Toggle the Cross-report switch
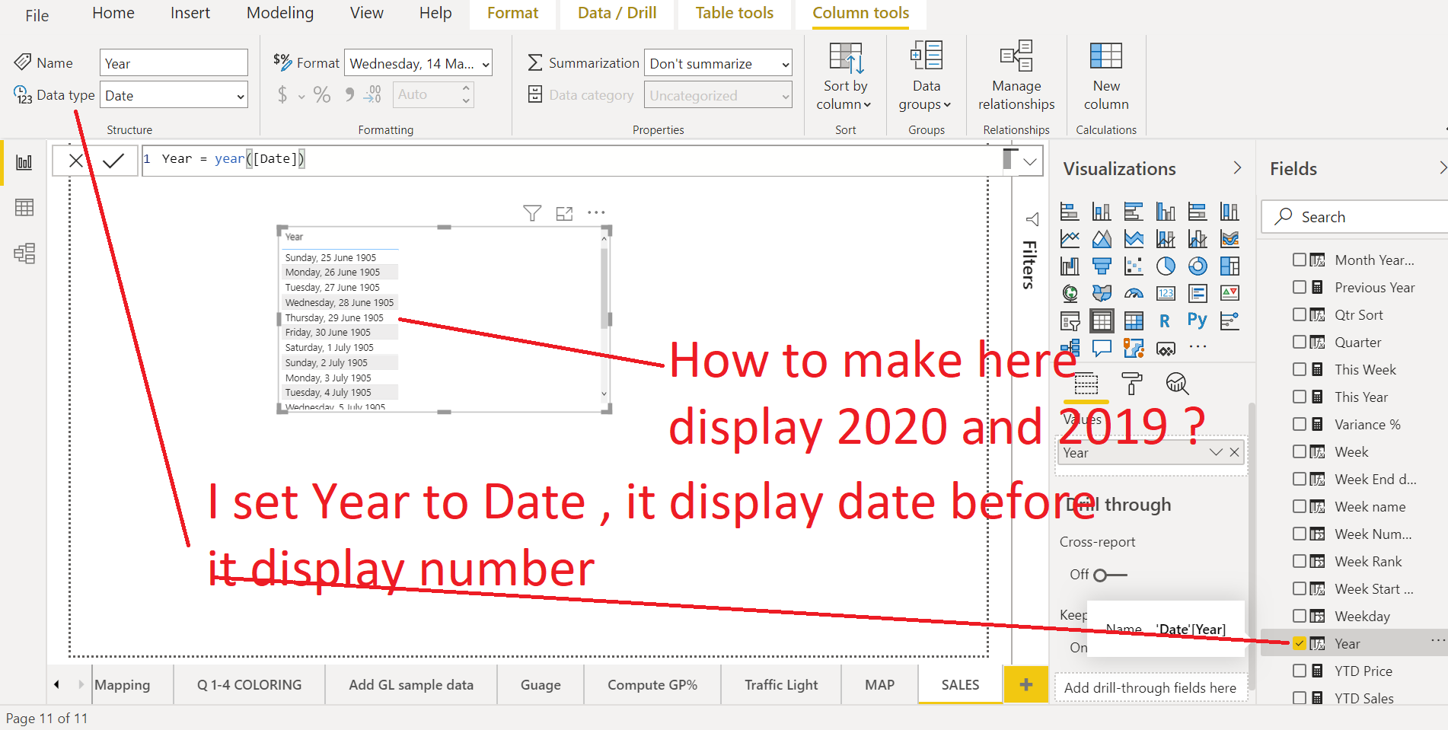Screen dimensions: 1448x730 tap(1110, 575)
